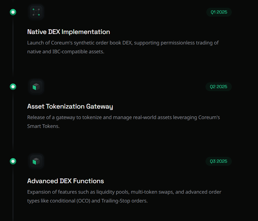Open the Native DEX Implementation heading
The image size is (258, 221).
pyautogui.click(x=69, y=32)
